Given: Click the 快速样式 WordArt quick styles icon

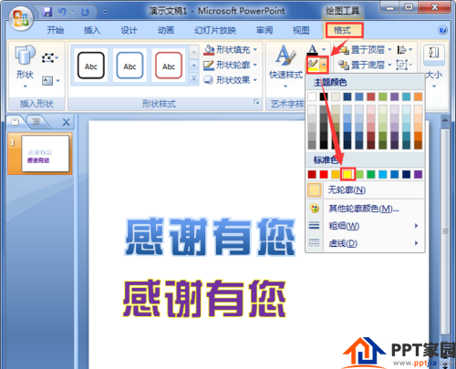Looking at the screenshot, I should [285, 56].
